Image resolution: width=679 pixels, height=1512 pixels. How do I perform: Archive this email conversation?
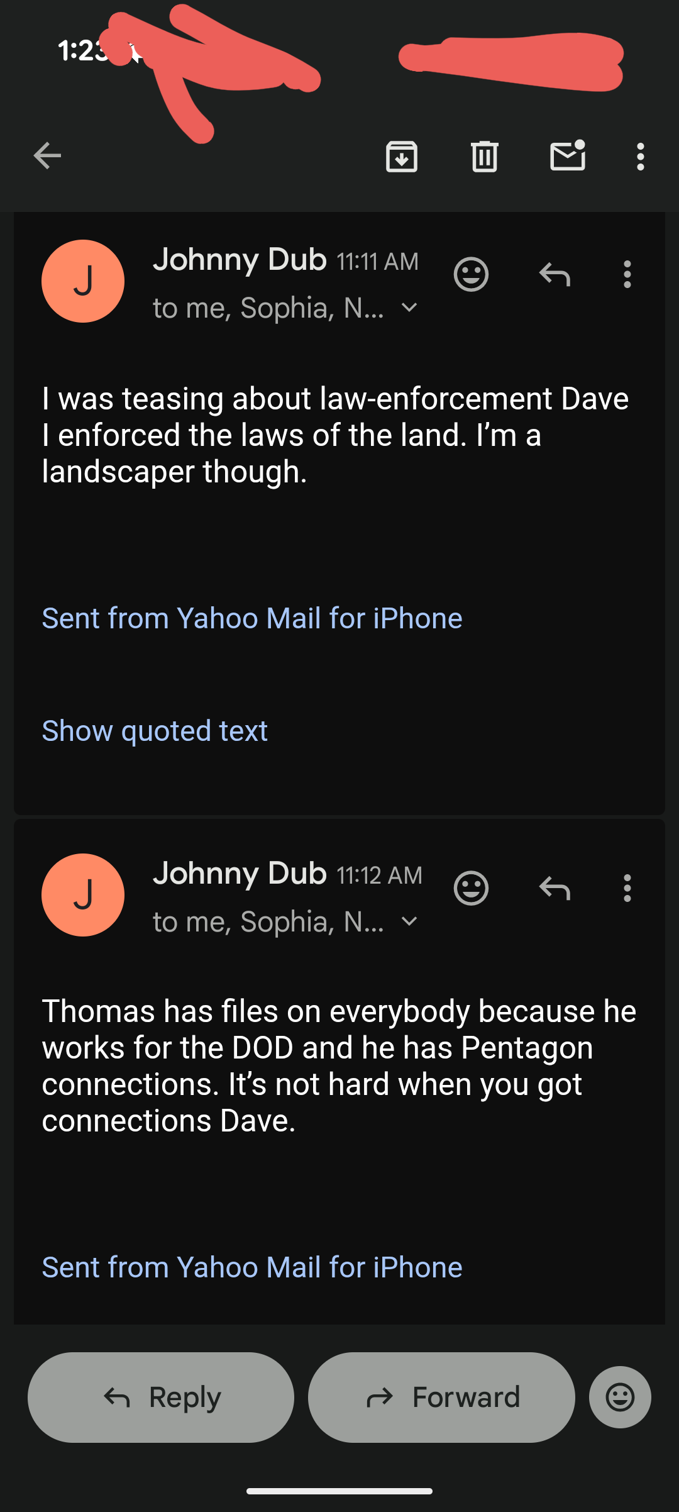(x=402, y=157)
